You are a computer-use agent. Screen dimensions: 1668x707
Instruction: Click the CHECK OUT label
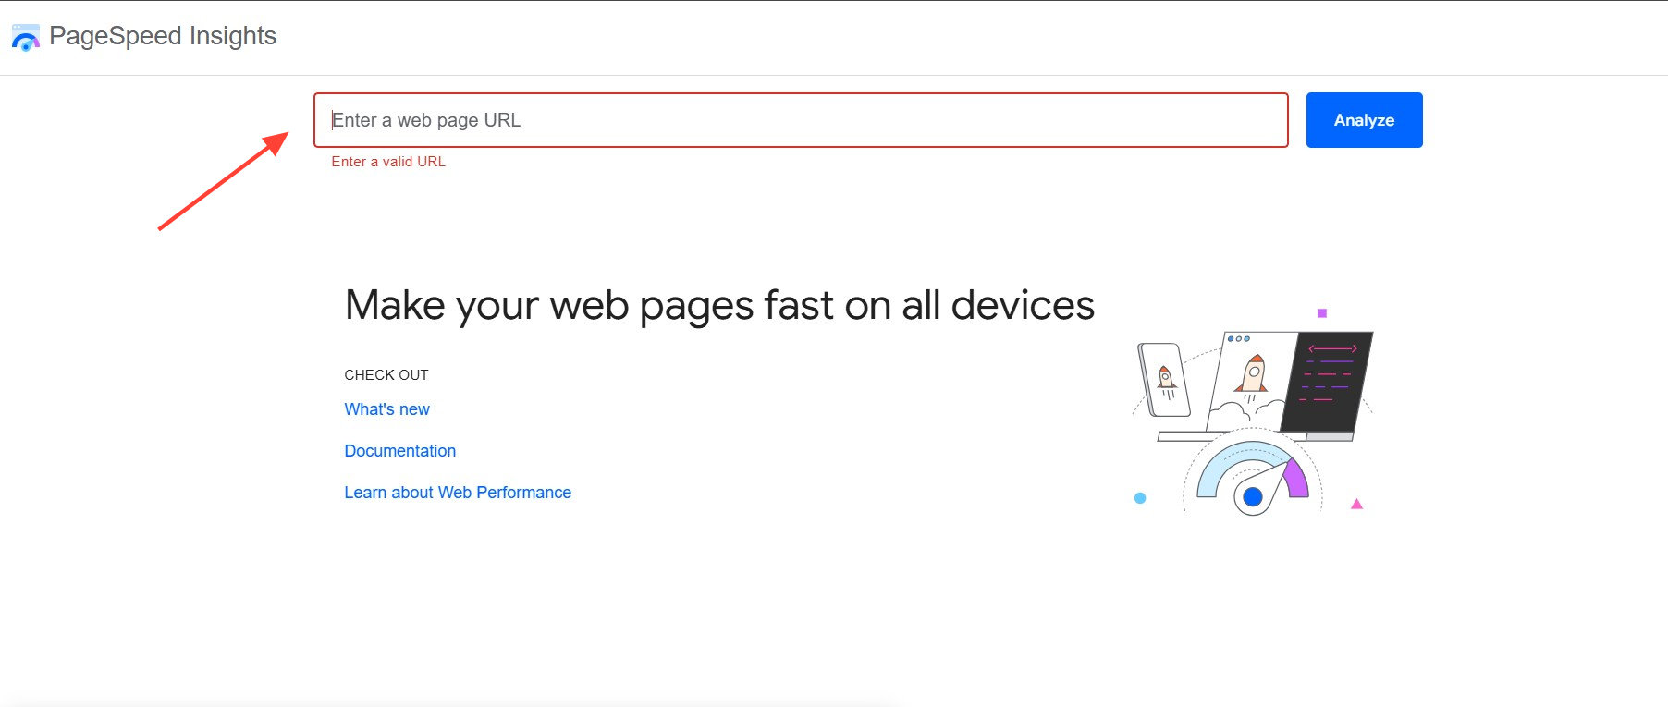point(386,375)
